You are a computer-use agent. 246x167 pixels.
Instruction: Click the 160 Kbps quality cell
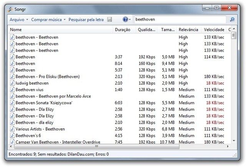click(147, 64)
